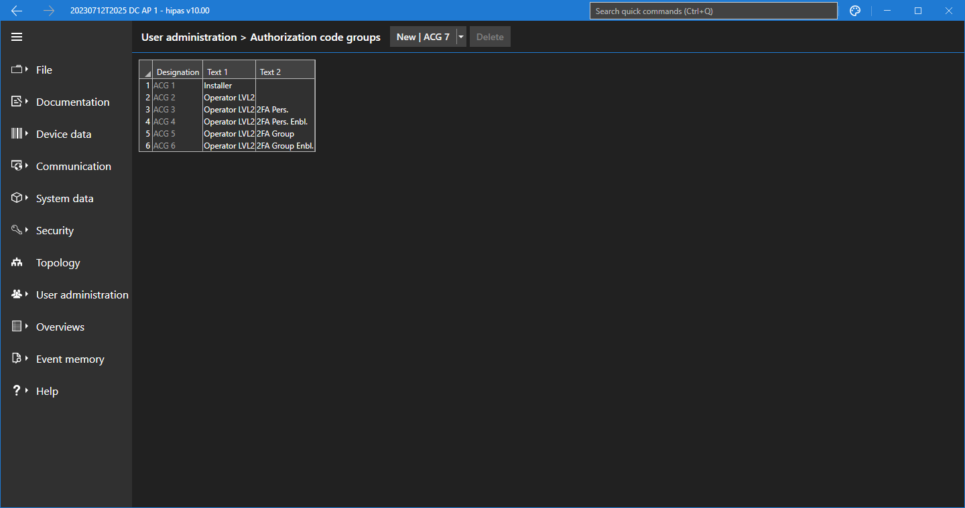Viewport: 965px width, 508px height.
Task: Open the Help menu item
Action: (x=47, y=391)
